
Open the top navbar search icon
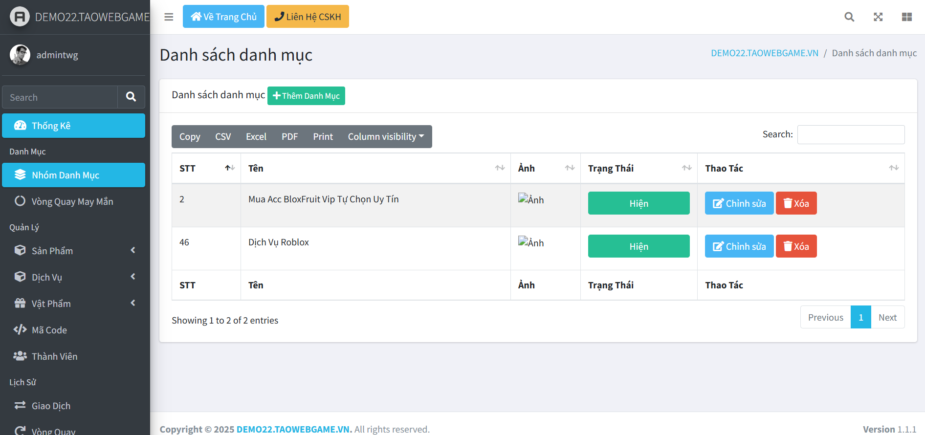click(849, 17)
